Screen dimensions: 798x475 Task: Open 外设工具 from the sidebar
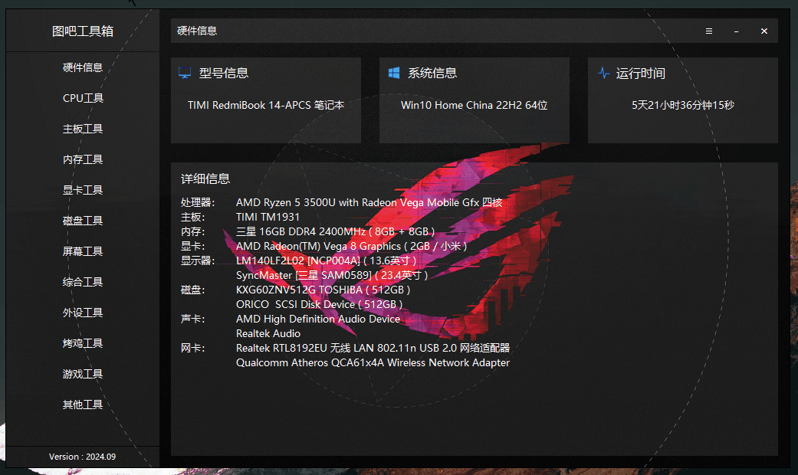(x=83, y=313)
